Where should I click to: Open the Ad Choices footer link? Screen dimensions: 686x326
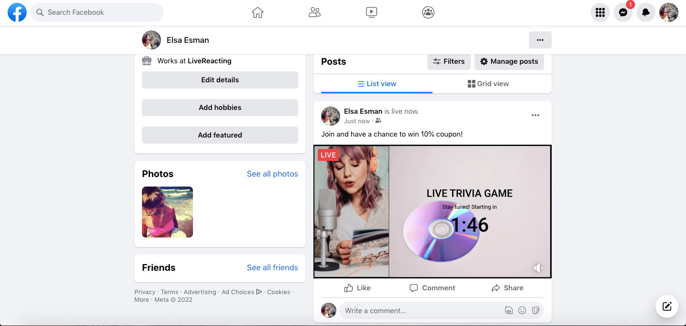[242, 292]
